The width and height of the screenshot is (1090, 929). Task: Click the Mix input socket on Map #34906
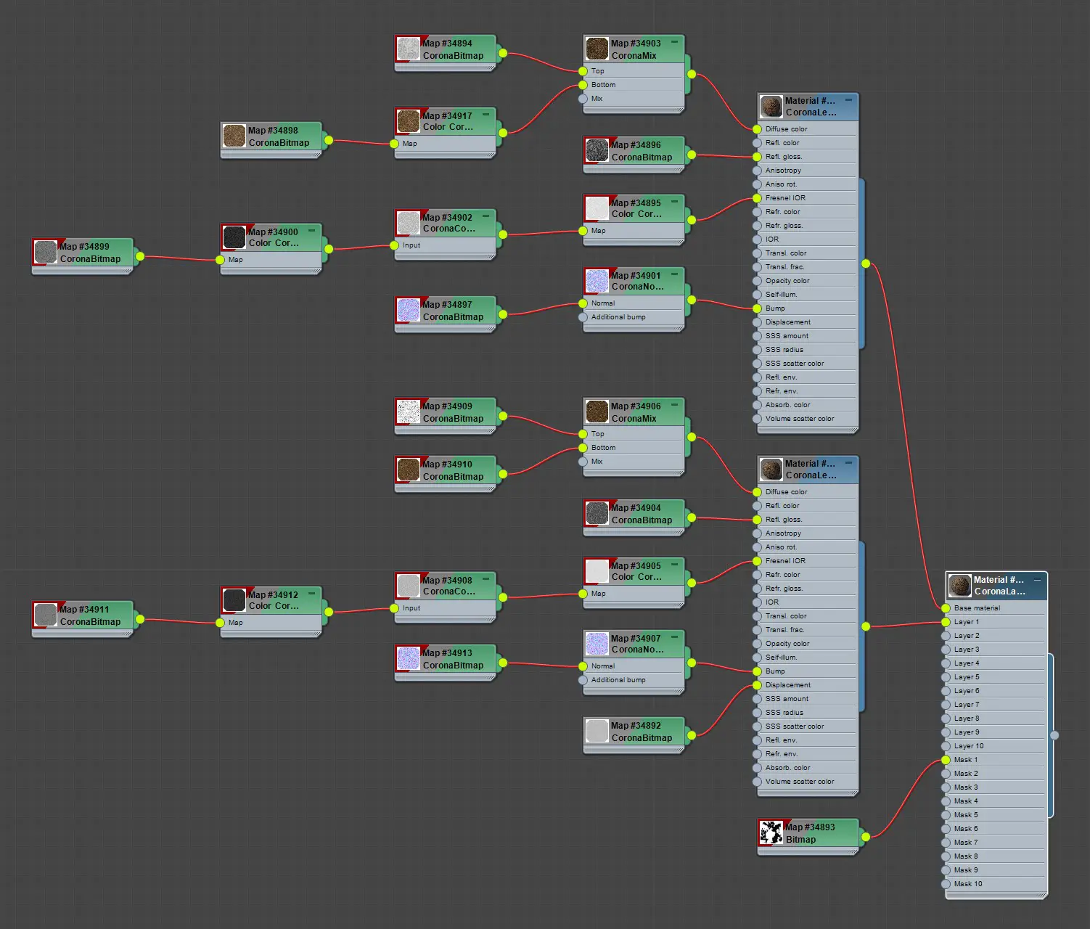583,462
